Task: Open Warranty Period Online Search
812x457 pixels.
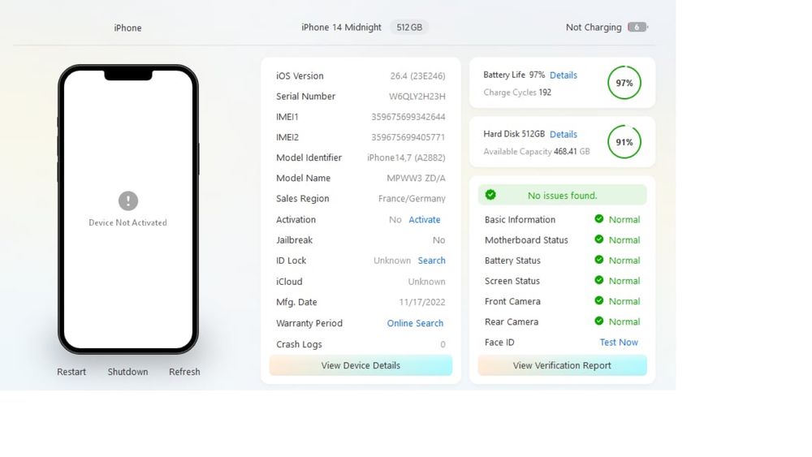Action: point(415,323)
